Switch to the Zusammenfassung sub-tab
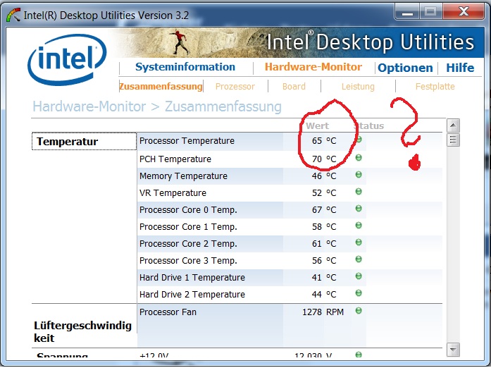Viewport: 491px width, 368px height. pyautogui.click(x=161, y=87)
